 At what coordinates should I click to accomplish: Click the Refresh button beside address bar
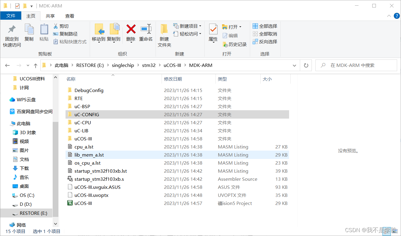(x=306, y=65)
